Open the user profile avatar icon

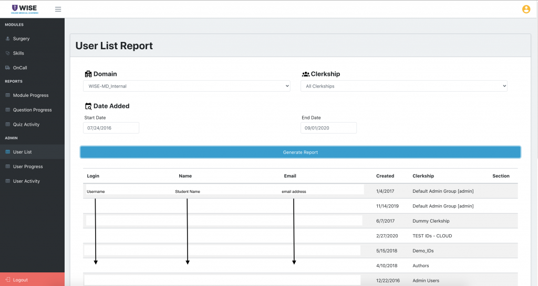click(x=526, y=9)
